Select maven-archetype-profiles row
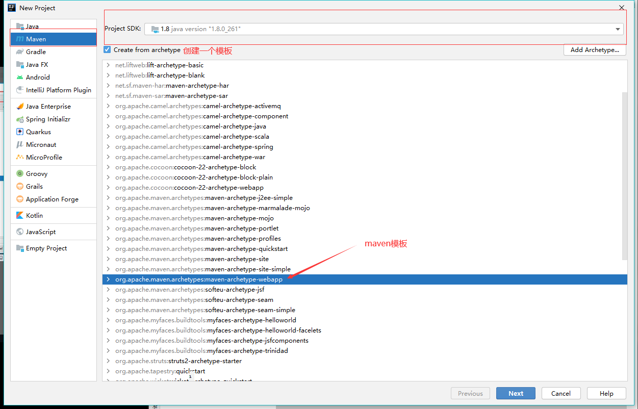This screenshot has height=409, width=638. click(x=365, y=239)
